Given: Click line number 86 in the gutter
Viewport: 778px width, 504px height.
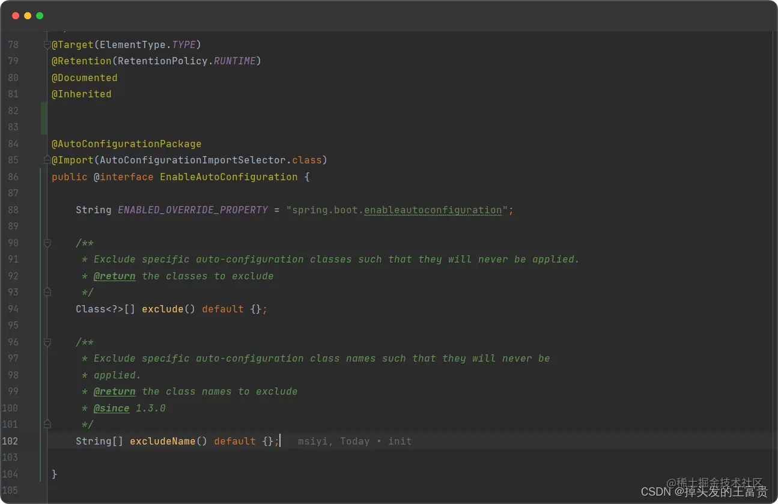Looking at the screenshot, I should pyautogui.click(x=13, y=177).
